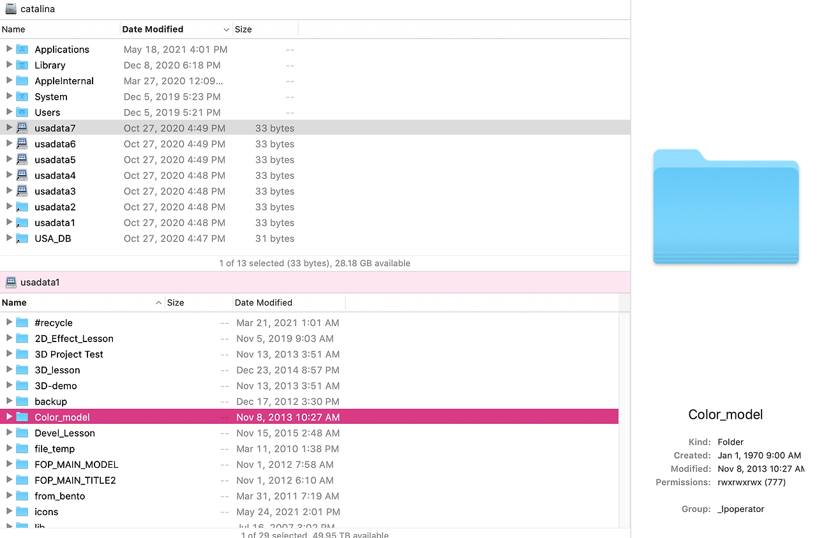Expand the Color_model folder disclosure triangle
This screenshot has height=538, width=817.
tap(9, 417)
